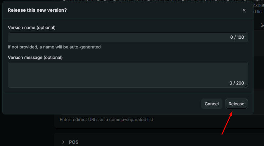Click the clipped text above the dialog
The height and width of the screenshot is (146, 264).
click(157, 1)
